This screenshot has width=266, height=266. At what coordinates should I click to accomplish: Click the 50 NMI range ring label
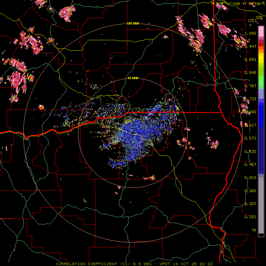[x=133, y=78]
